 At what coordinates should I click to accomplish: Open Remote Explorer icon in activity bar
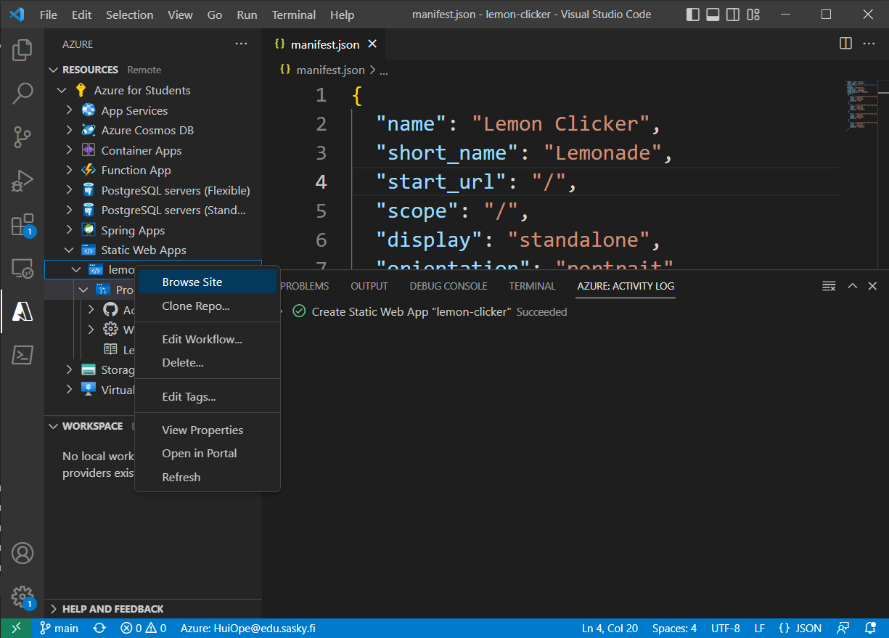point(22,269)
